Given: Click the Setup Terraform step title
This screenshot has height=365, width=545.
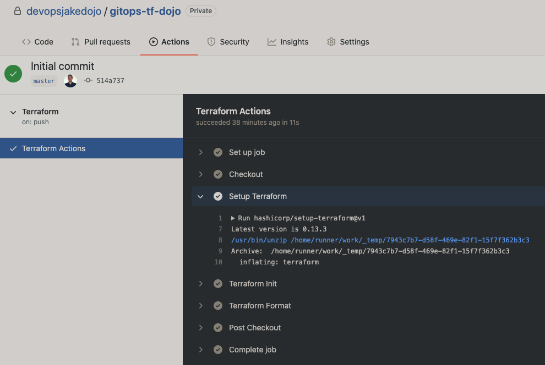Looking at the screenshot, I should pos(258,196).
